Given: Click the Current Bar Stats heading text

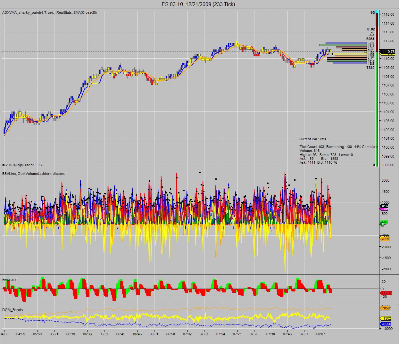Looking at the screenshot, I should [x=314, y=139].
